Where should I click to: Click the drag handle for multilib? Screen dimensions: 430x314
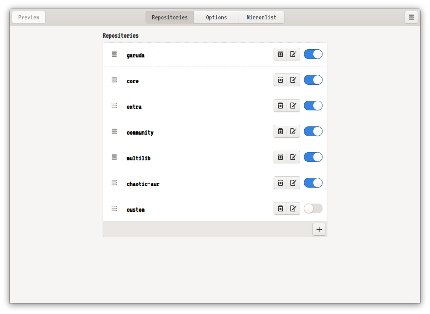click(114, 157)
